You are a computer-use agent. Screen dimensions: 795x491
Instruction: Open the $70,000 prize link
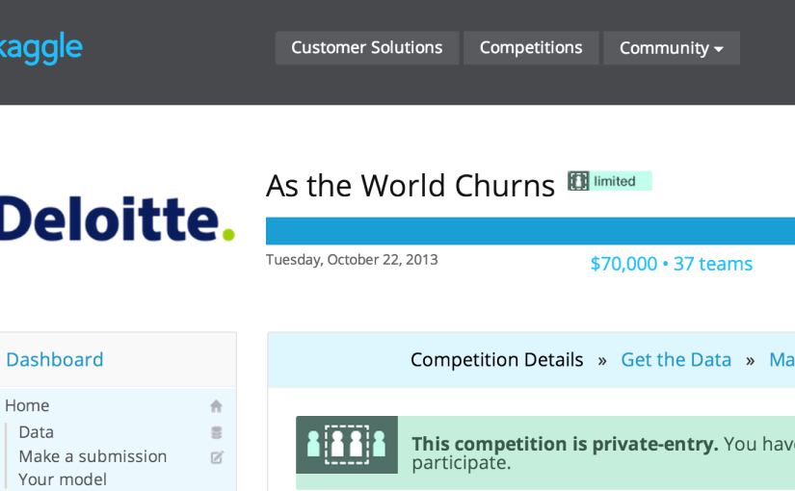point(623,264)
